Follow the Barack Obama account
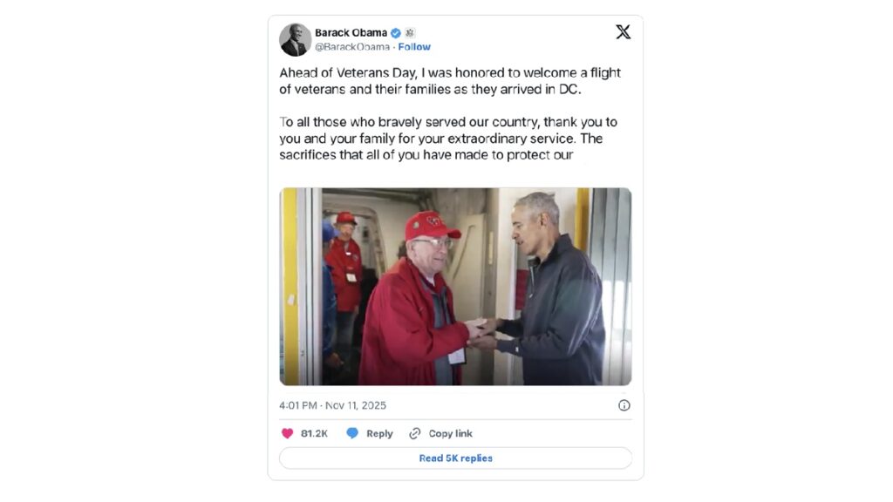This screenshot has width=893, height=502. click(x=414, y=47)
